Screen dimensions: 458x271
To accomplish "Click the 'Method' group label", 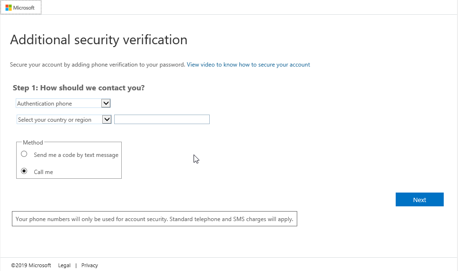I will [x=33, y=143].
